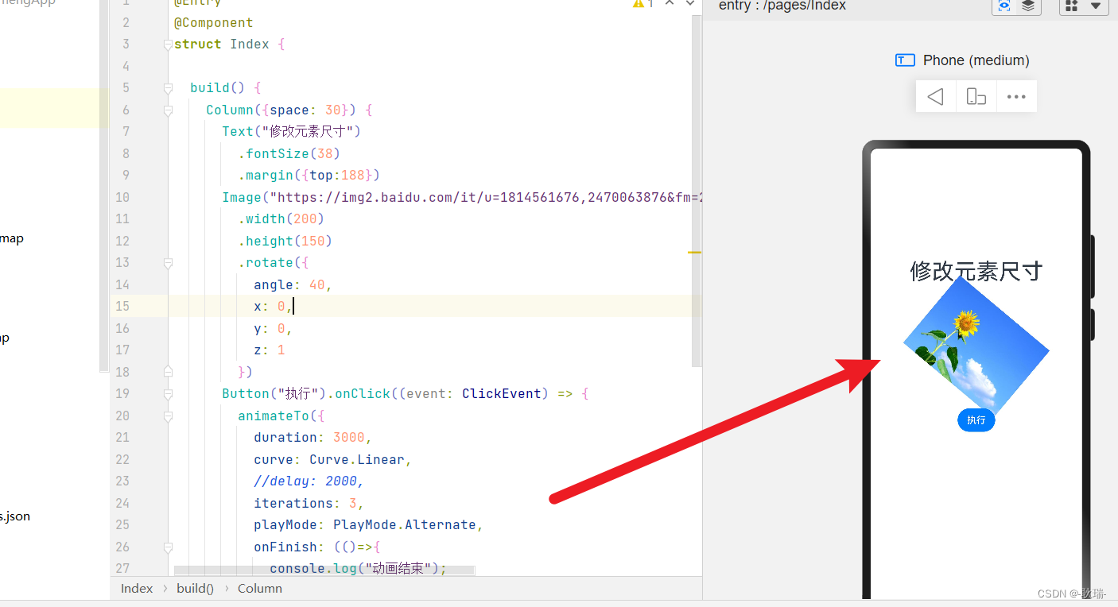The height and width of the screenshot is (607, 1118).
Task: Collapse the build() function block
Action: 168,88
